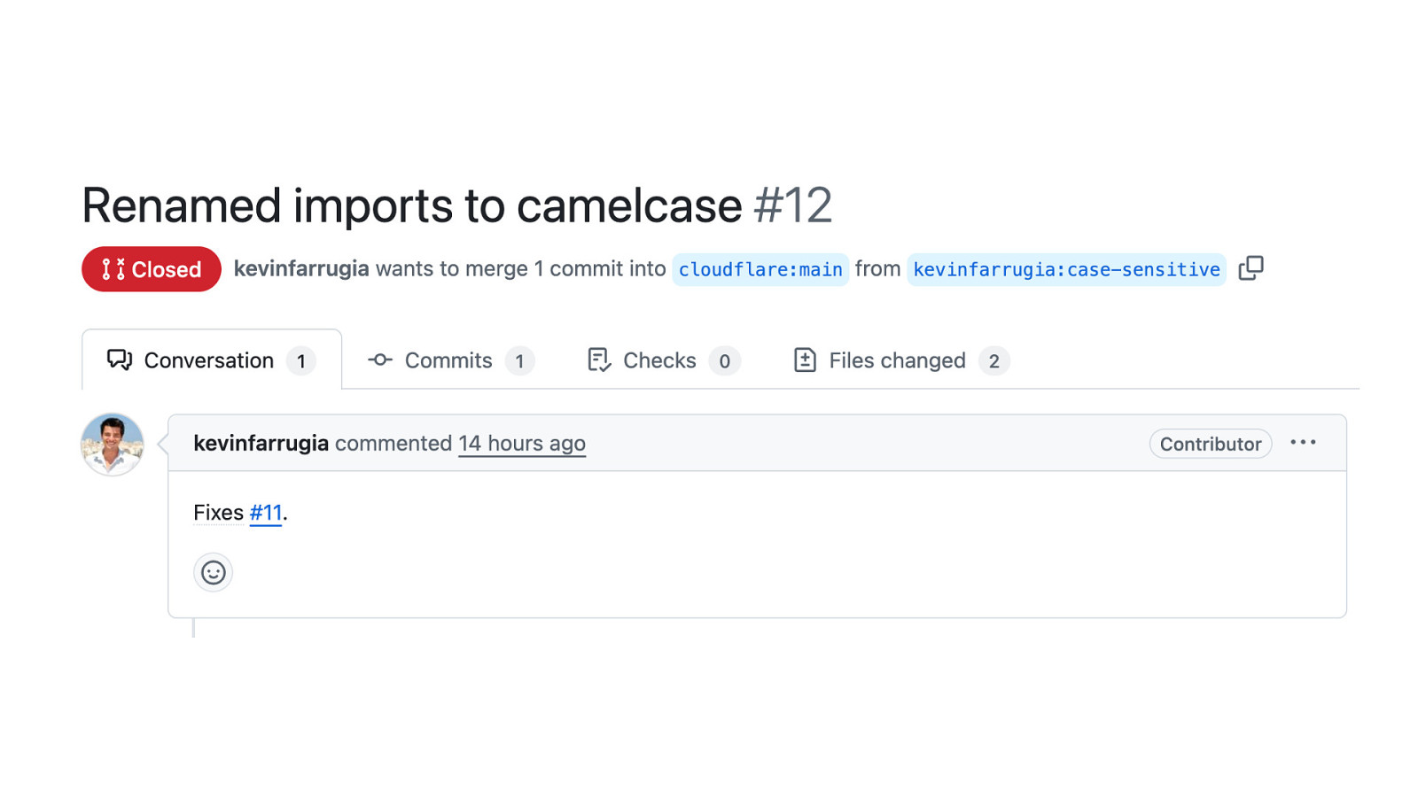The height and width of the screenshot is (797, 1418).
Task: Open the kevinfarrugia:case-sensitive branch link
Action: pyautogui.click(x=1066, y=269)
